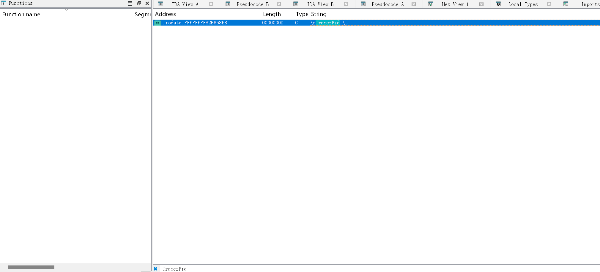Clear the TracerPid filter with the X icon
The image size is (600, 272).
point(155,269)
